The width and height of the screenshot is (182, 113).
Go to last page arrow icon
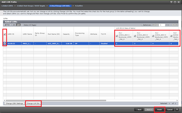176,25
